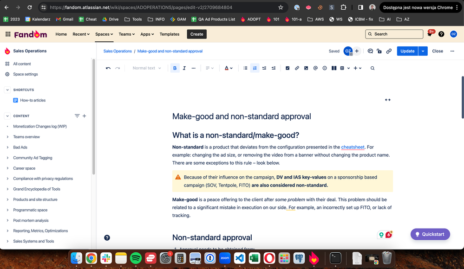This screenshot has width=464, height=269.
Task: Click the Create button
Action: point(197,34)
